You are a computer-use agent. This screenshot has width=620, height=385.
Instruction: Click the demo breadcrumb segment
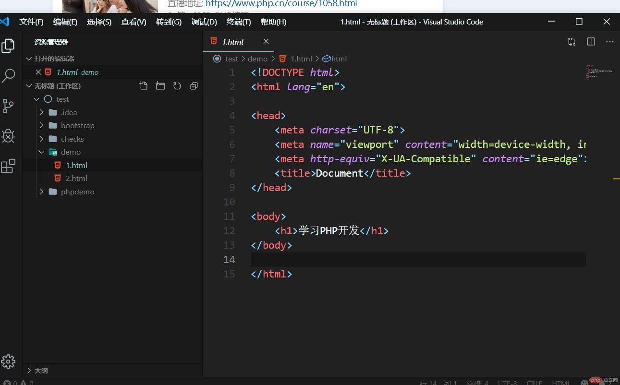[257, 59]
